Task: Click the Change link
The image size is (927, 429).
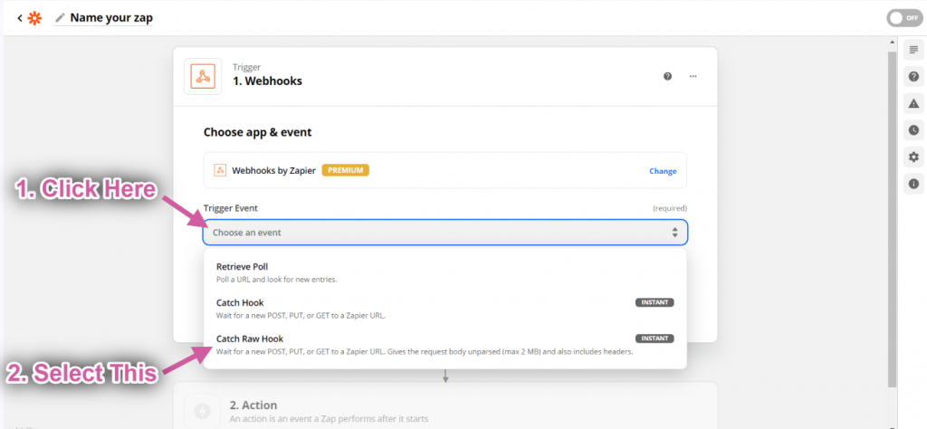Action: click(x=663, y=171)
